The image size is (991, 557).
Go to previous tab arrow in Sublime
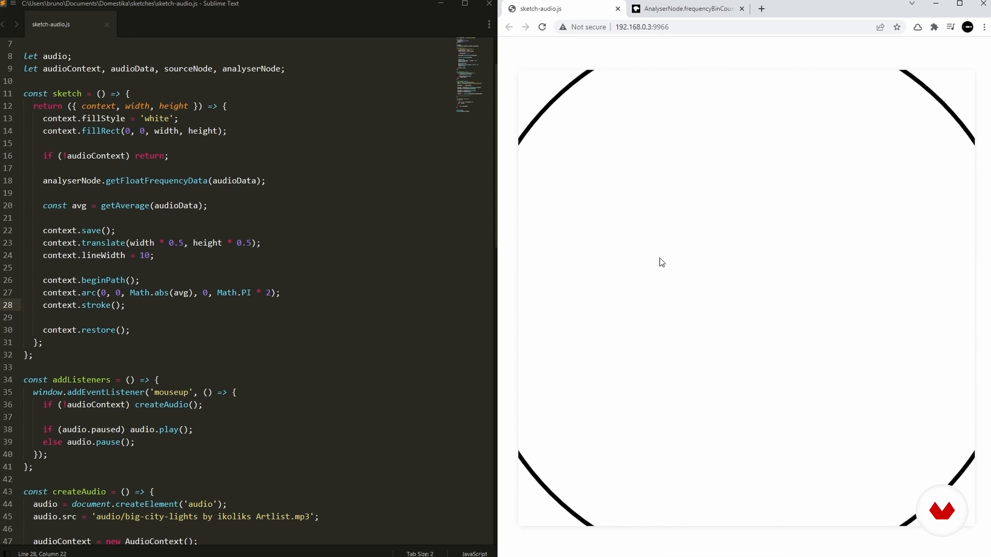point(3,24)
